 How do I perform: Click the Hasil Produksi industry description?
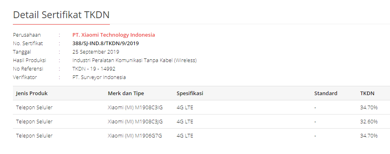coord(134,60)
